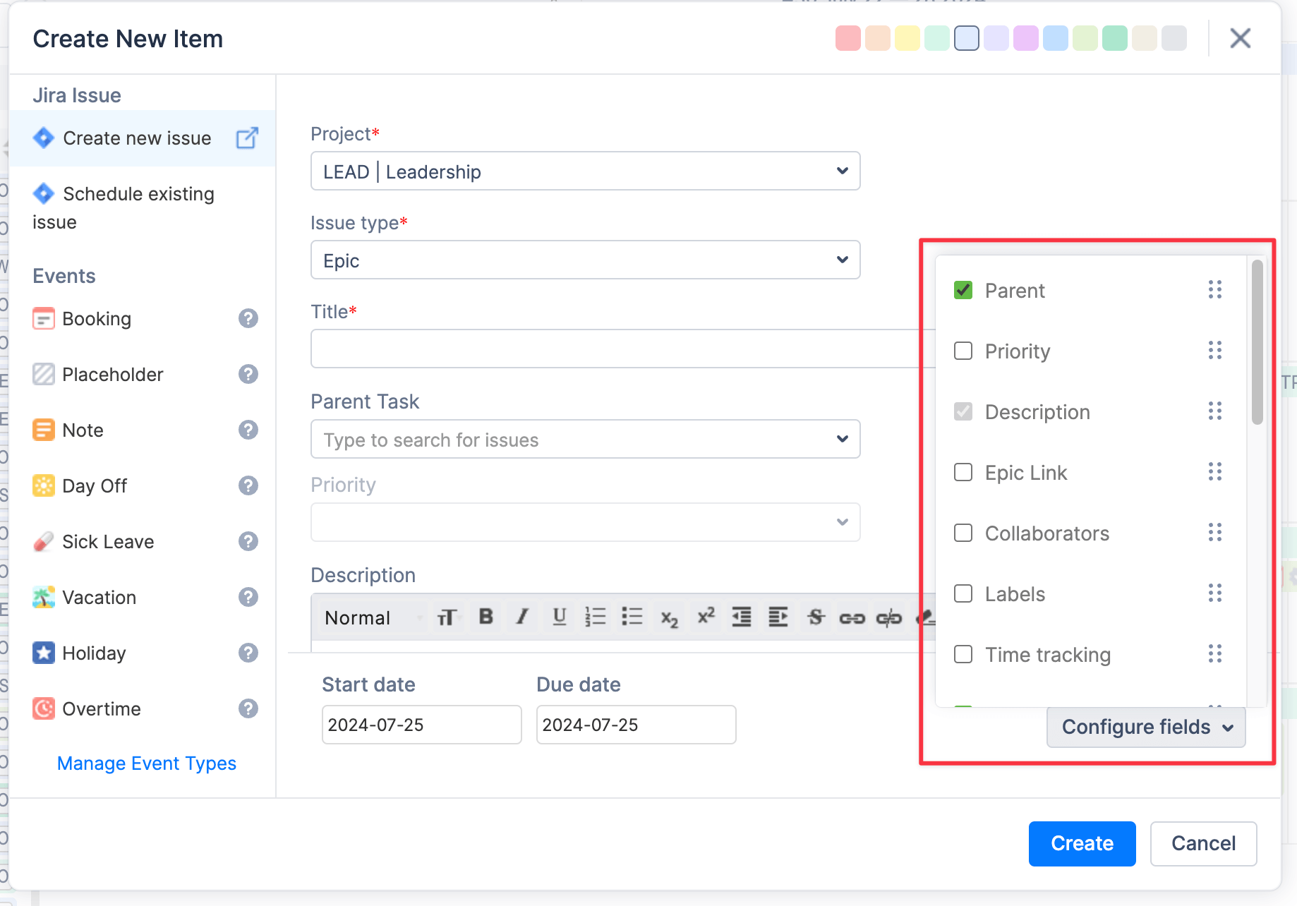Click the insert link icon
Screen dimensions: 1297x906
[852, 618]
